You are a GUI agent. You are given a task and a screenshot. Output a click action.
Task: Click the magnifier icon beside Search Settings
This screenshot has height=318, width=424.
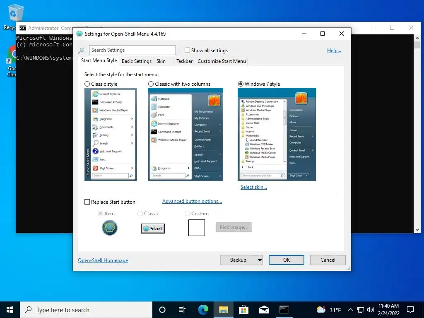tap(81, 50)
